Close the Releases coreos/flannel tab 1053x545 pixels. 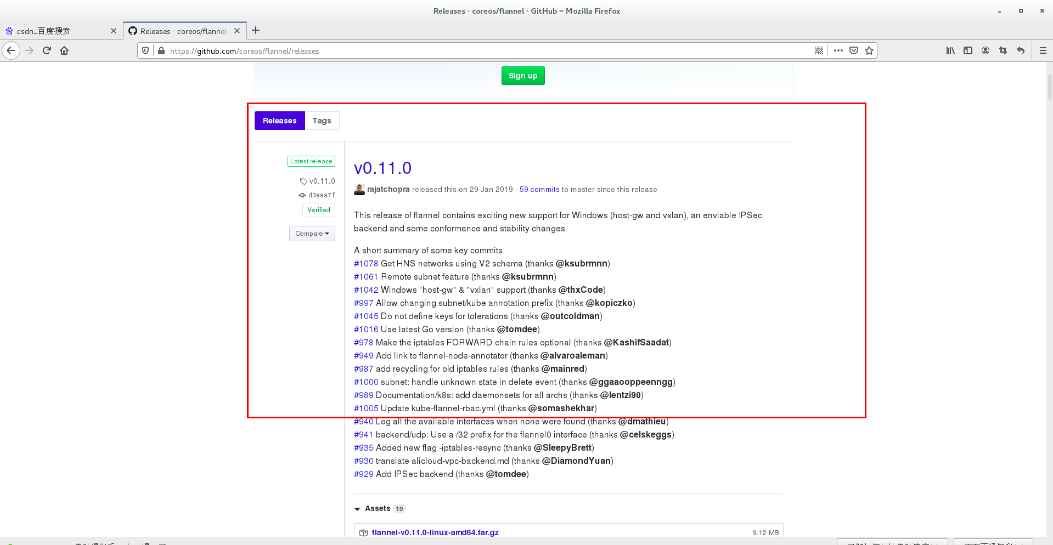pos(237,31)
